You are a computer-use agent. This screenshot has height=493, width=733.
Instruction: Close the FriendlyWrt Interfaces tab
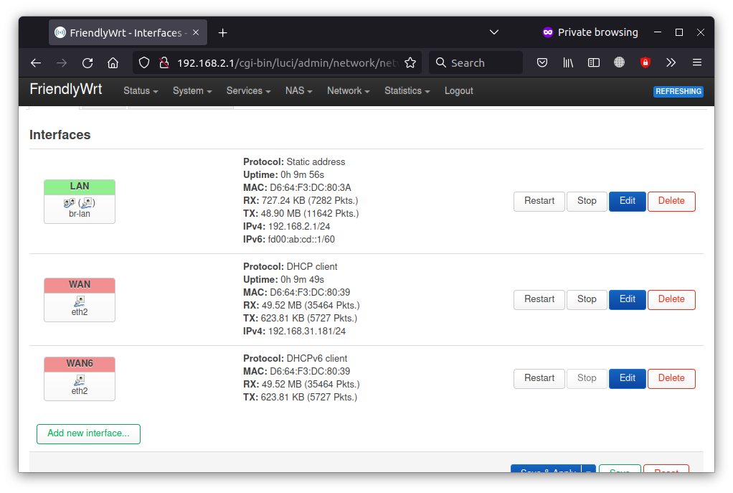tap(196, 33)
